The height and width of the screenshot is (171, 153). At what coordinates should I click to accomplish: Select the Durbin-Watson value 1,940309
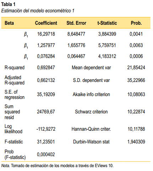pos(136,142)
